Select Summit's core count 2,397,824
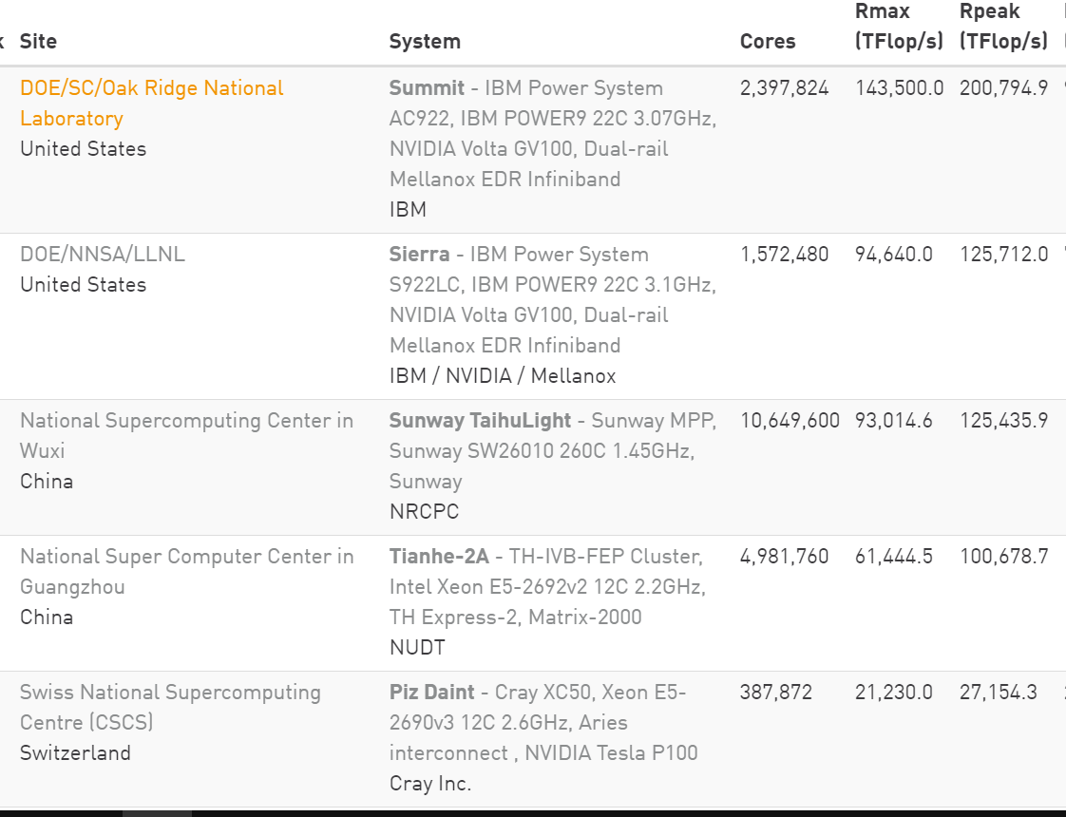 point(784,88)
